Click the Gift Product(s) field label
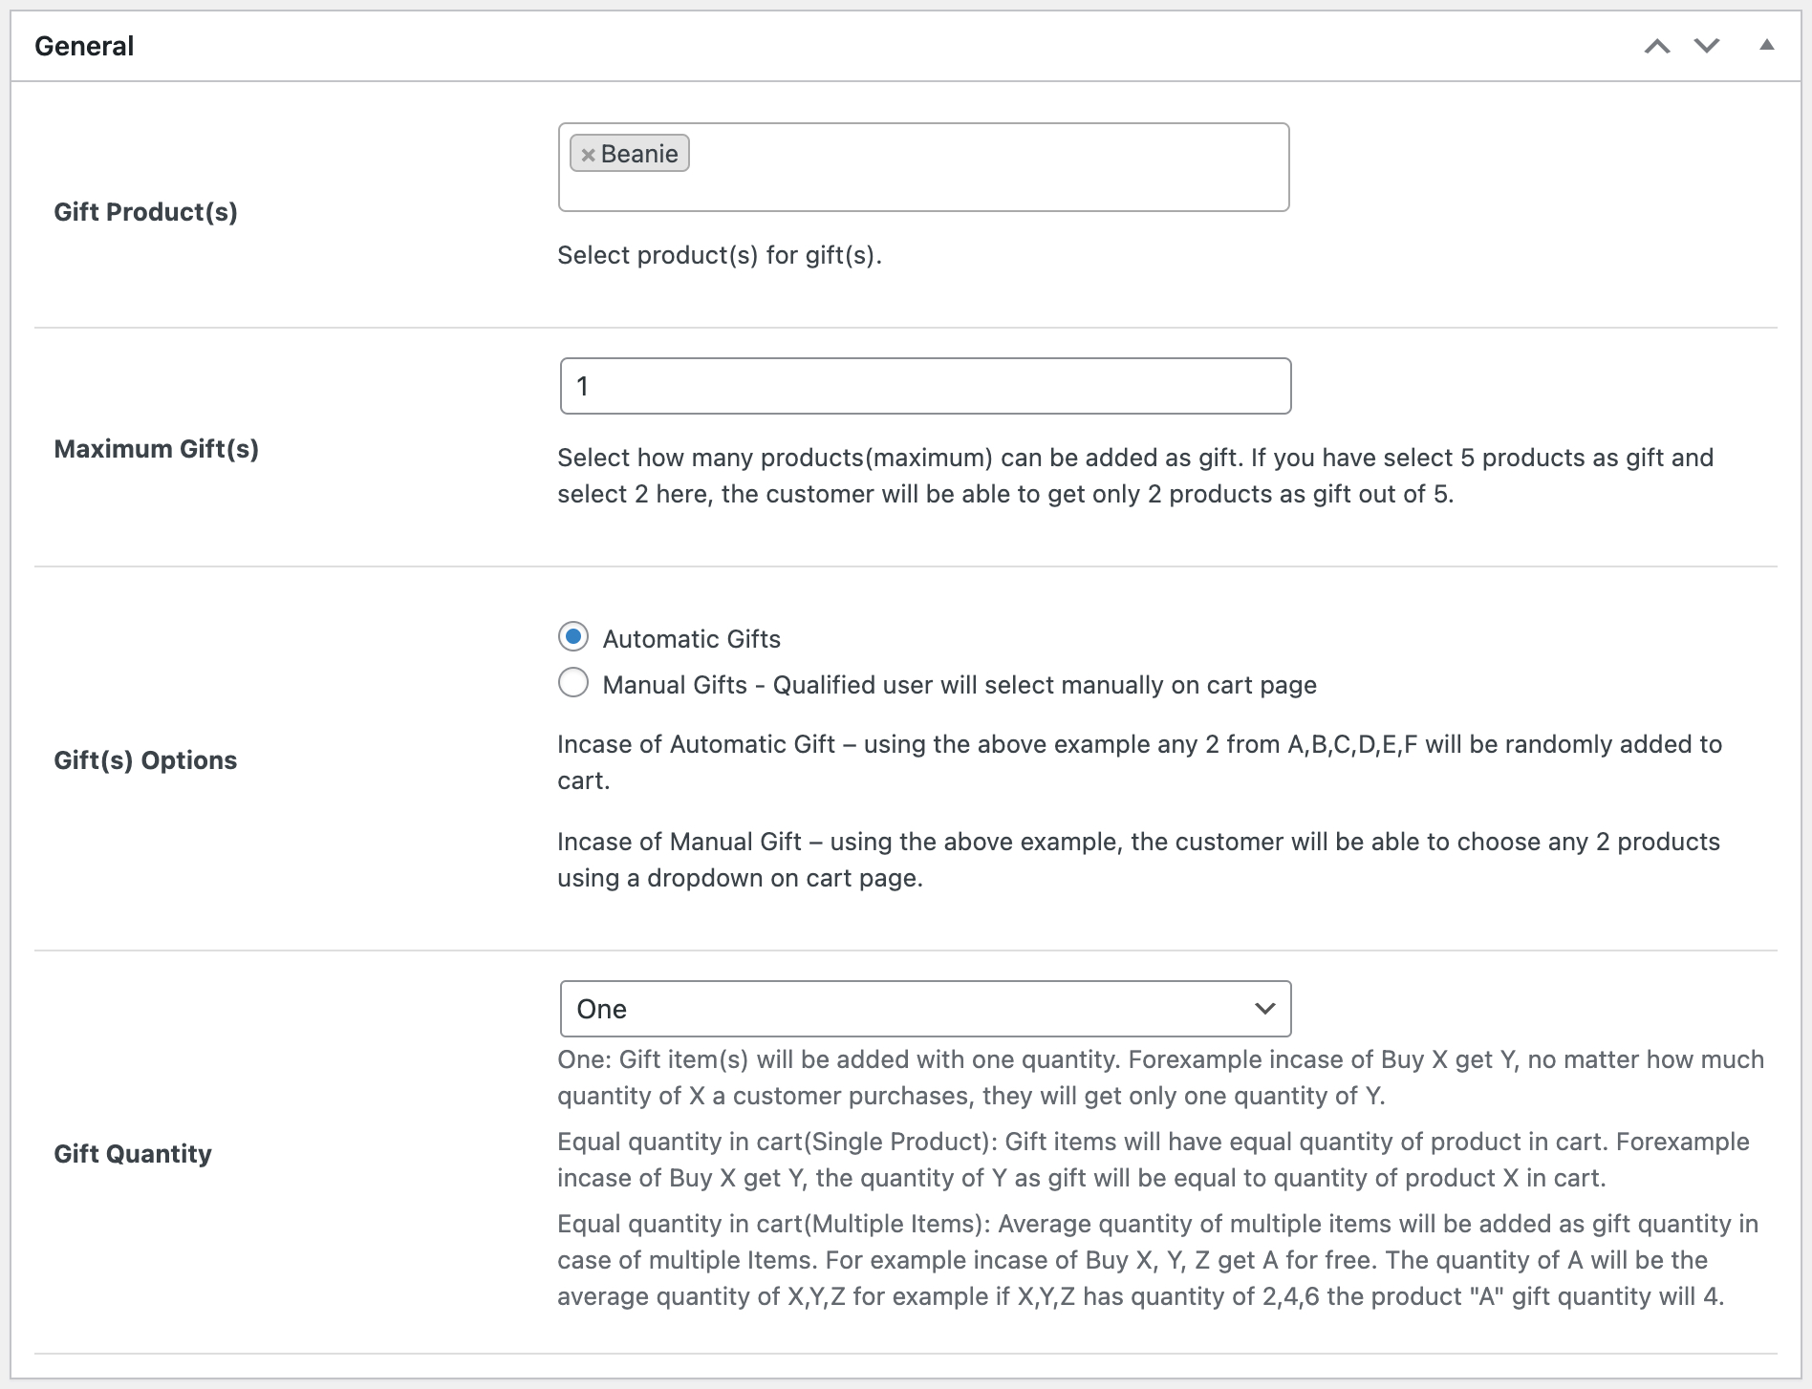1812x1389 pixels. [145, 212]
